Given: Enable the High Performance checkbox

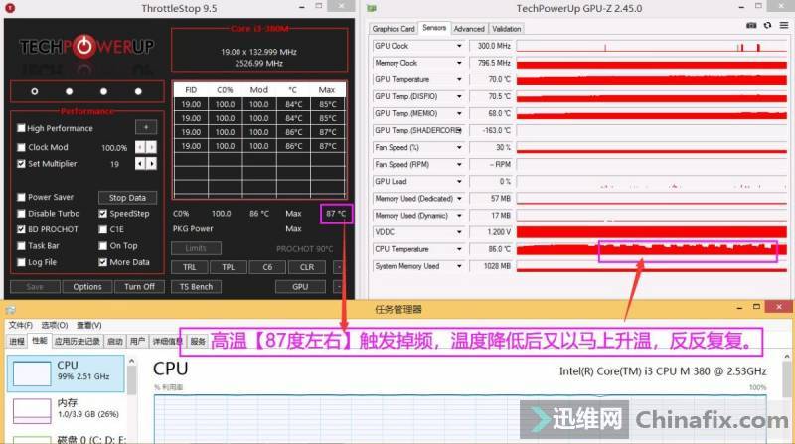Looking at the screenshot, I should 22,128.
